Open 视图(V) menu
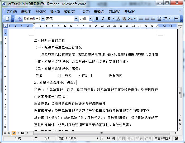Image resolution: width=185 pixels, height=143 pixels. pos(41,12)
